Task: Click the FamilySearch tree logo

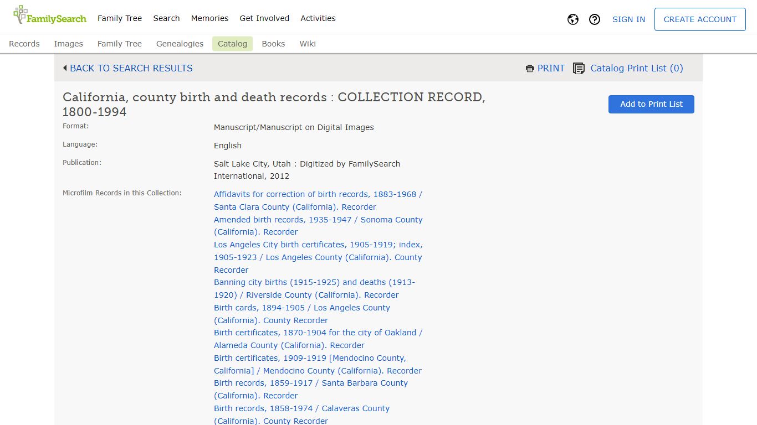Action: pos(50,15)
